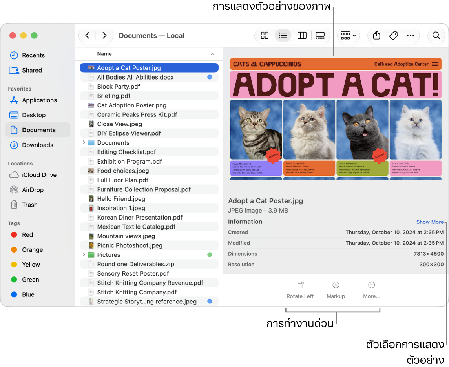Go back with the left chevron button
The height and width of the screenshot is (367, 449).
[88, 35]
